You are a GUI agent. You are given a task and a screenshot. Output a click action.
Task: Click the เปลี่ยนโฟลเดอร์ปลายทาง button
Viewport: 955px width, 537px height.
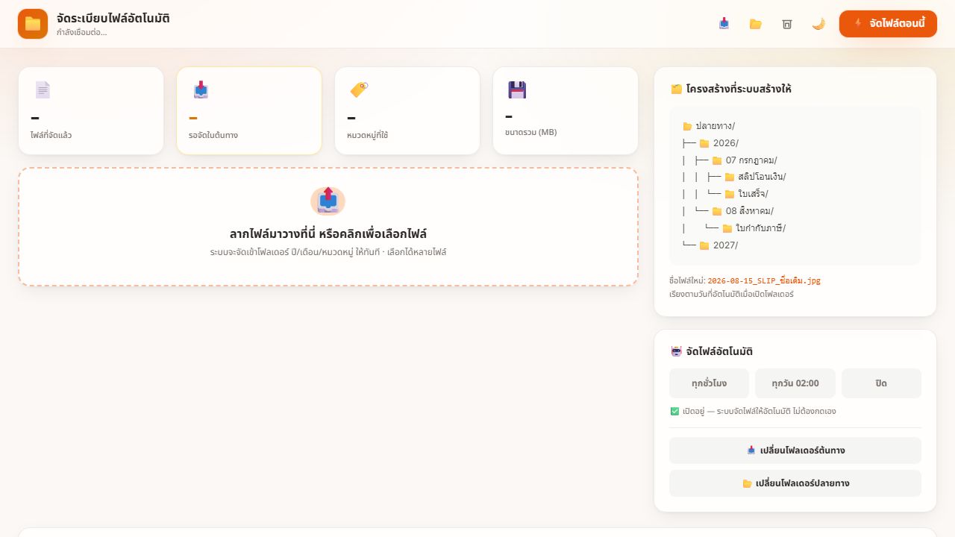[795, 483]
